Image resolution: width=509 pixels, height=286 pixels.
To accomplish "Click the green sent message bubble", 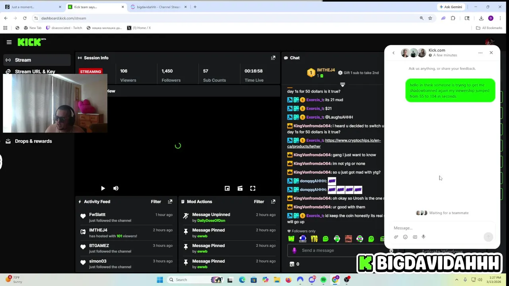I will 450,91.
